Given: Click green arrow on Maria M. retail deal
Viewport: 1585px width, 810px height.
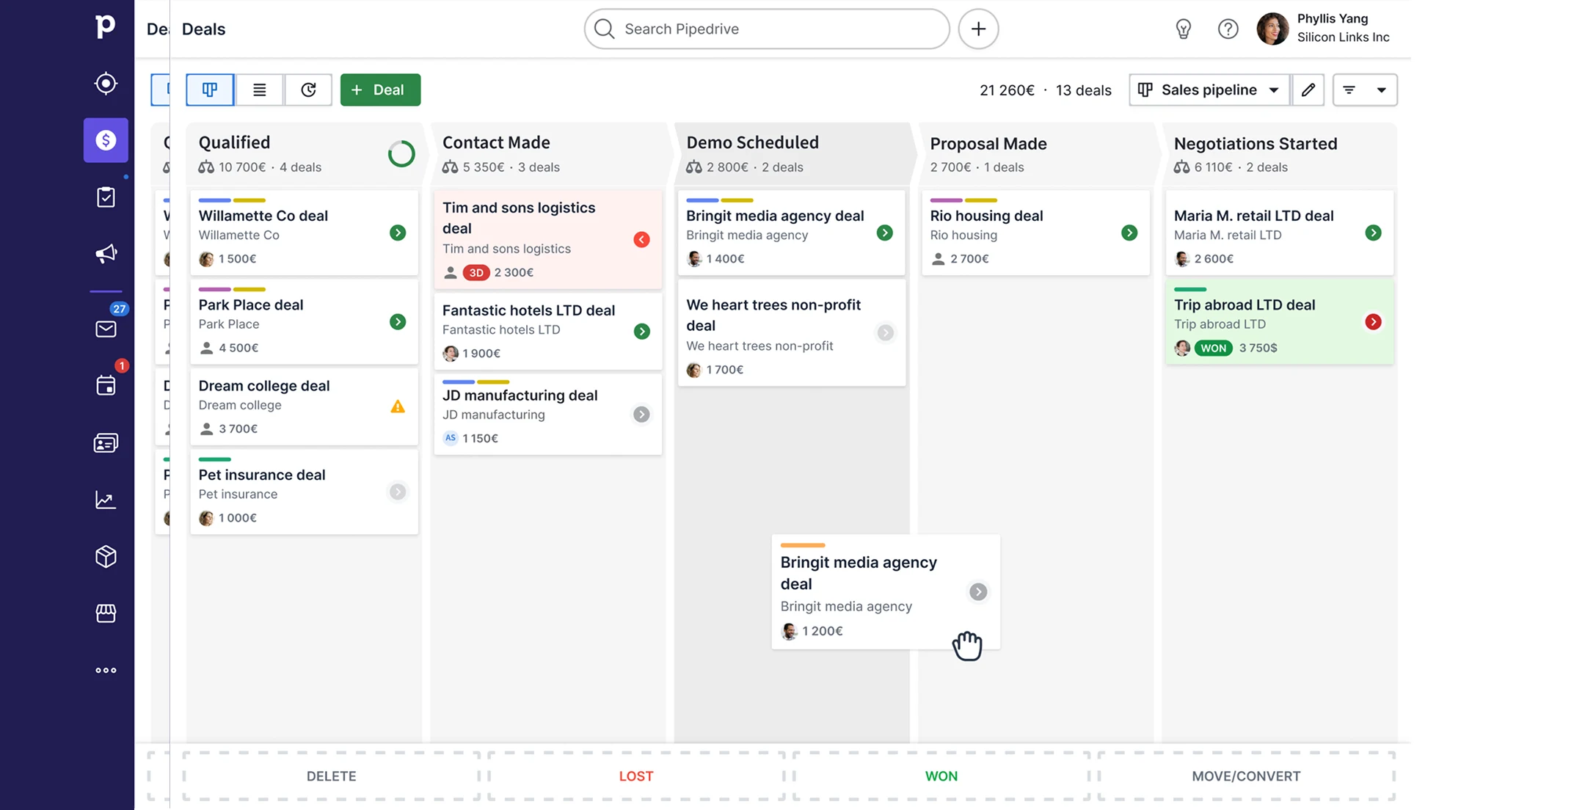Looking at the screenshot, I should pyautogui.click(x=1373, y=233).
